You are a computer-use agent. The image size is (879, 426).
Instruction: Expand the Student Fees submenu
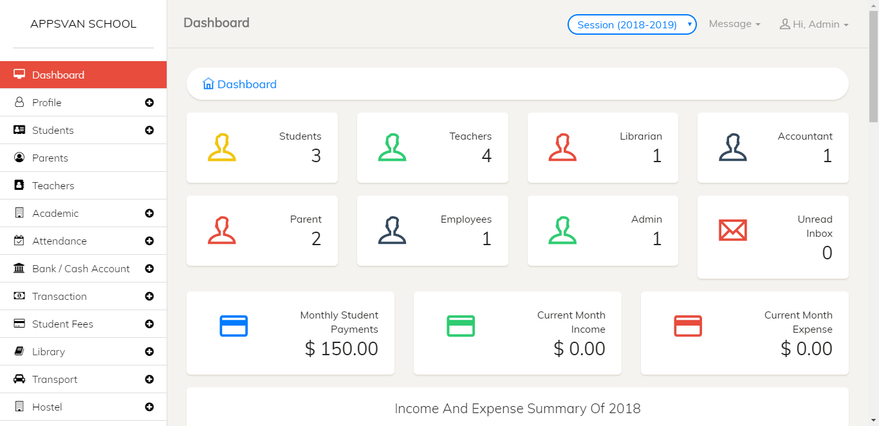point(149,324)
